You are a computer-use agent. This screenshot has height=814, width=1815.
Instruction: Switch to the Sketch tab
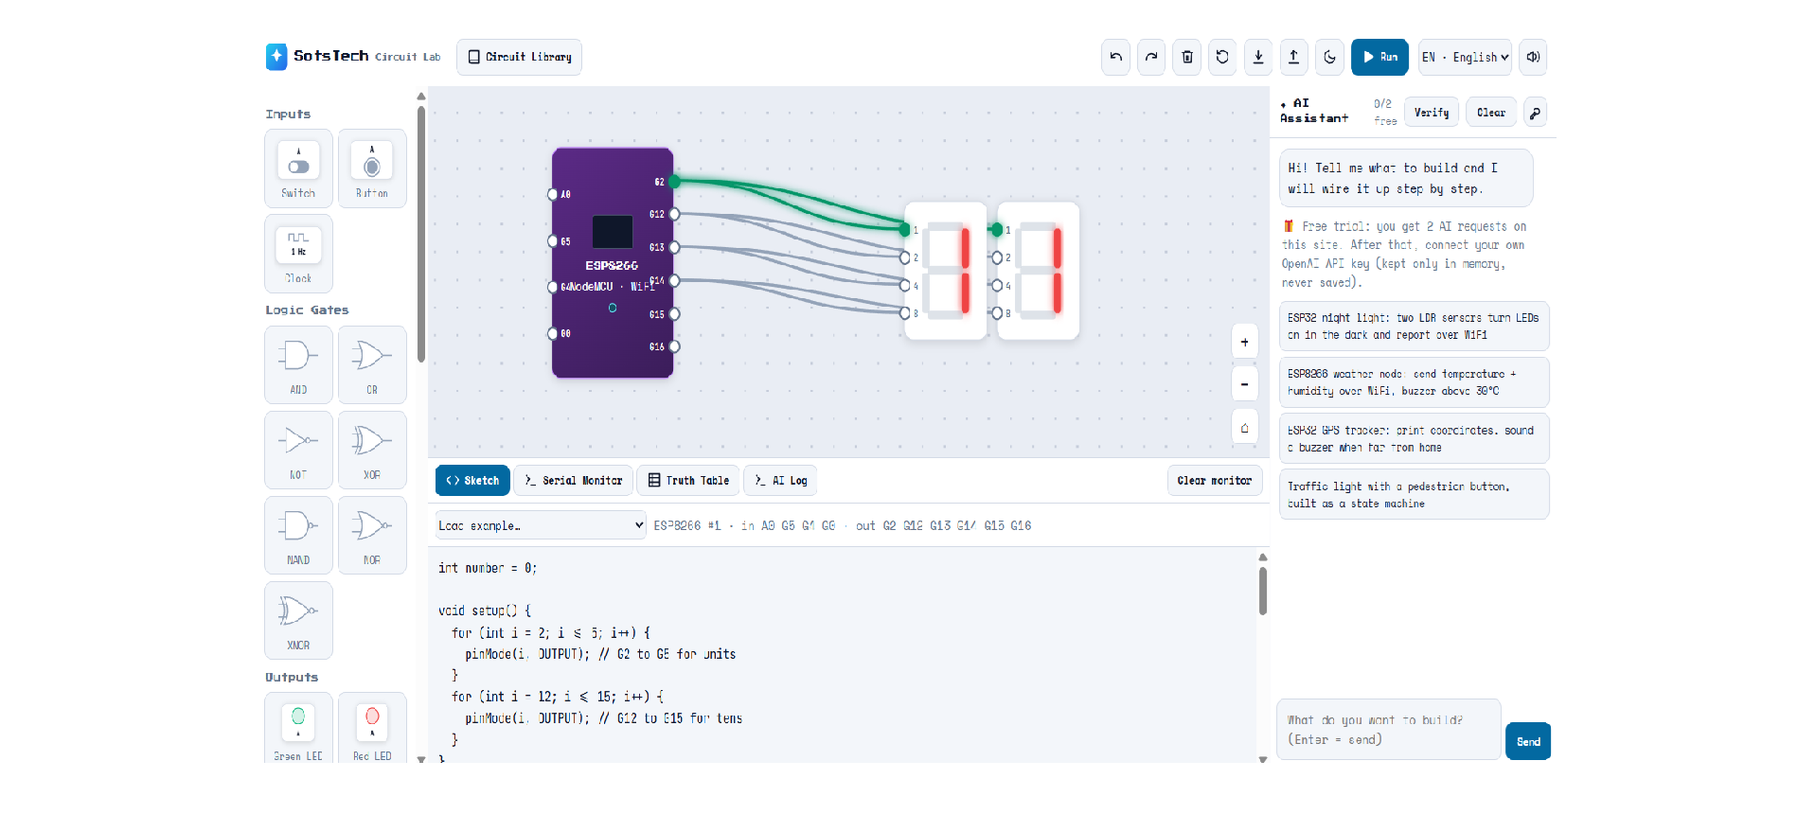(472, 481)
